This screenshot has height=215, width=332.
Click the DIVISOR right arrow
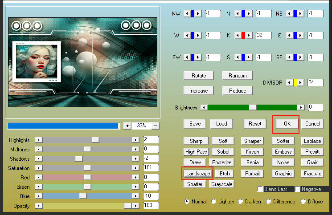(x=301, y=83)
